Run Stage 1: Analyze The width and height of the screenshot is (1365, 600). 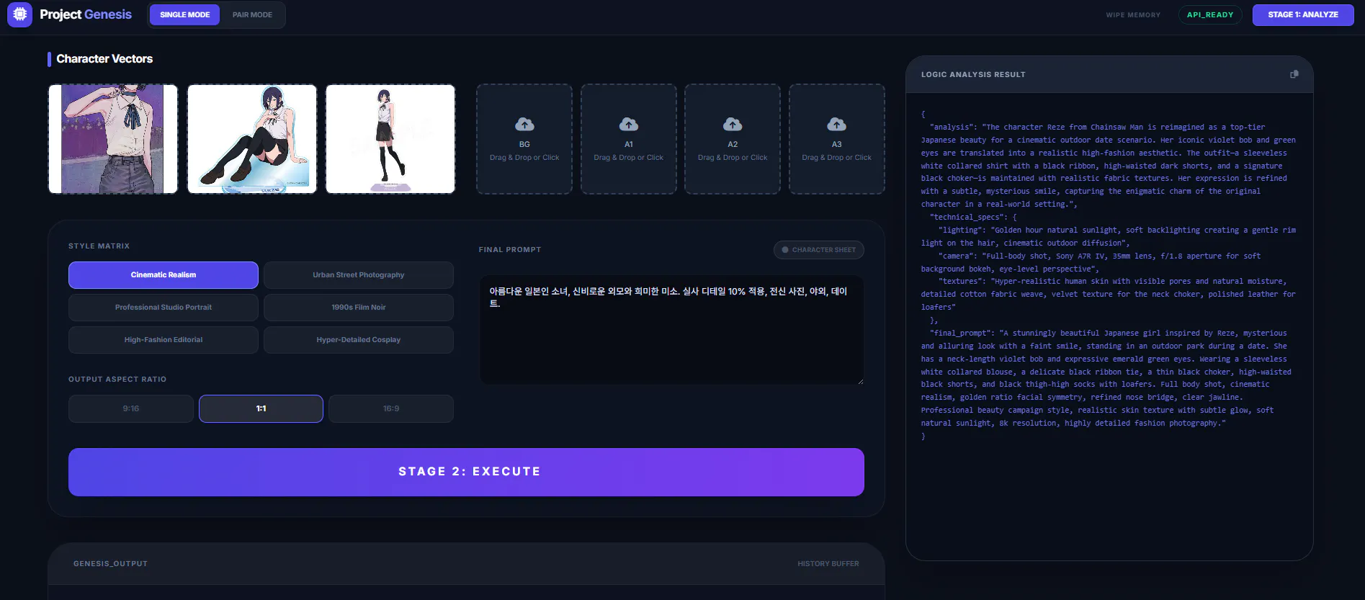1303,14
